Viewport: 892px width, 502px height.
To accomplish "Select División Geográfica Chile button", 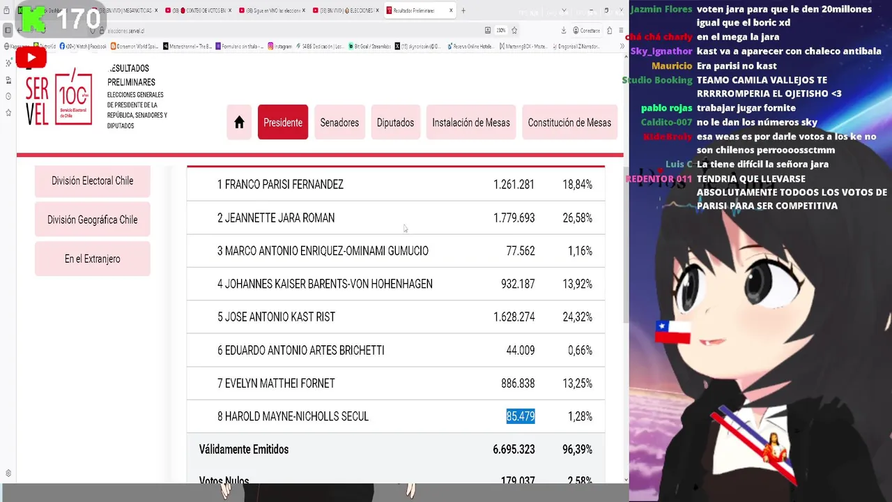I will (x=92, y=220).
